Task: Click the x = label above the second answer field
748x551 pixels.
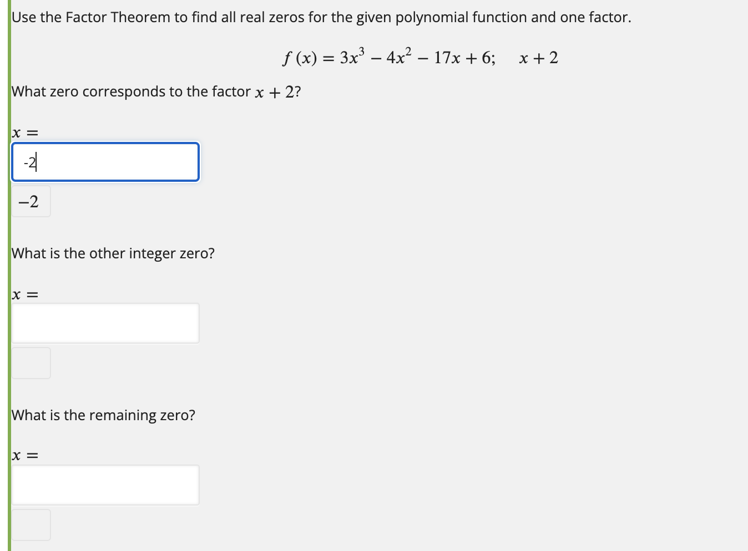Action: (x=24, y=294)
